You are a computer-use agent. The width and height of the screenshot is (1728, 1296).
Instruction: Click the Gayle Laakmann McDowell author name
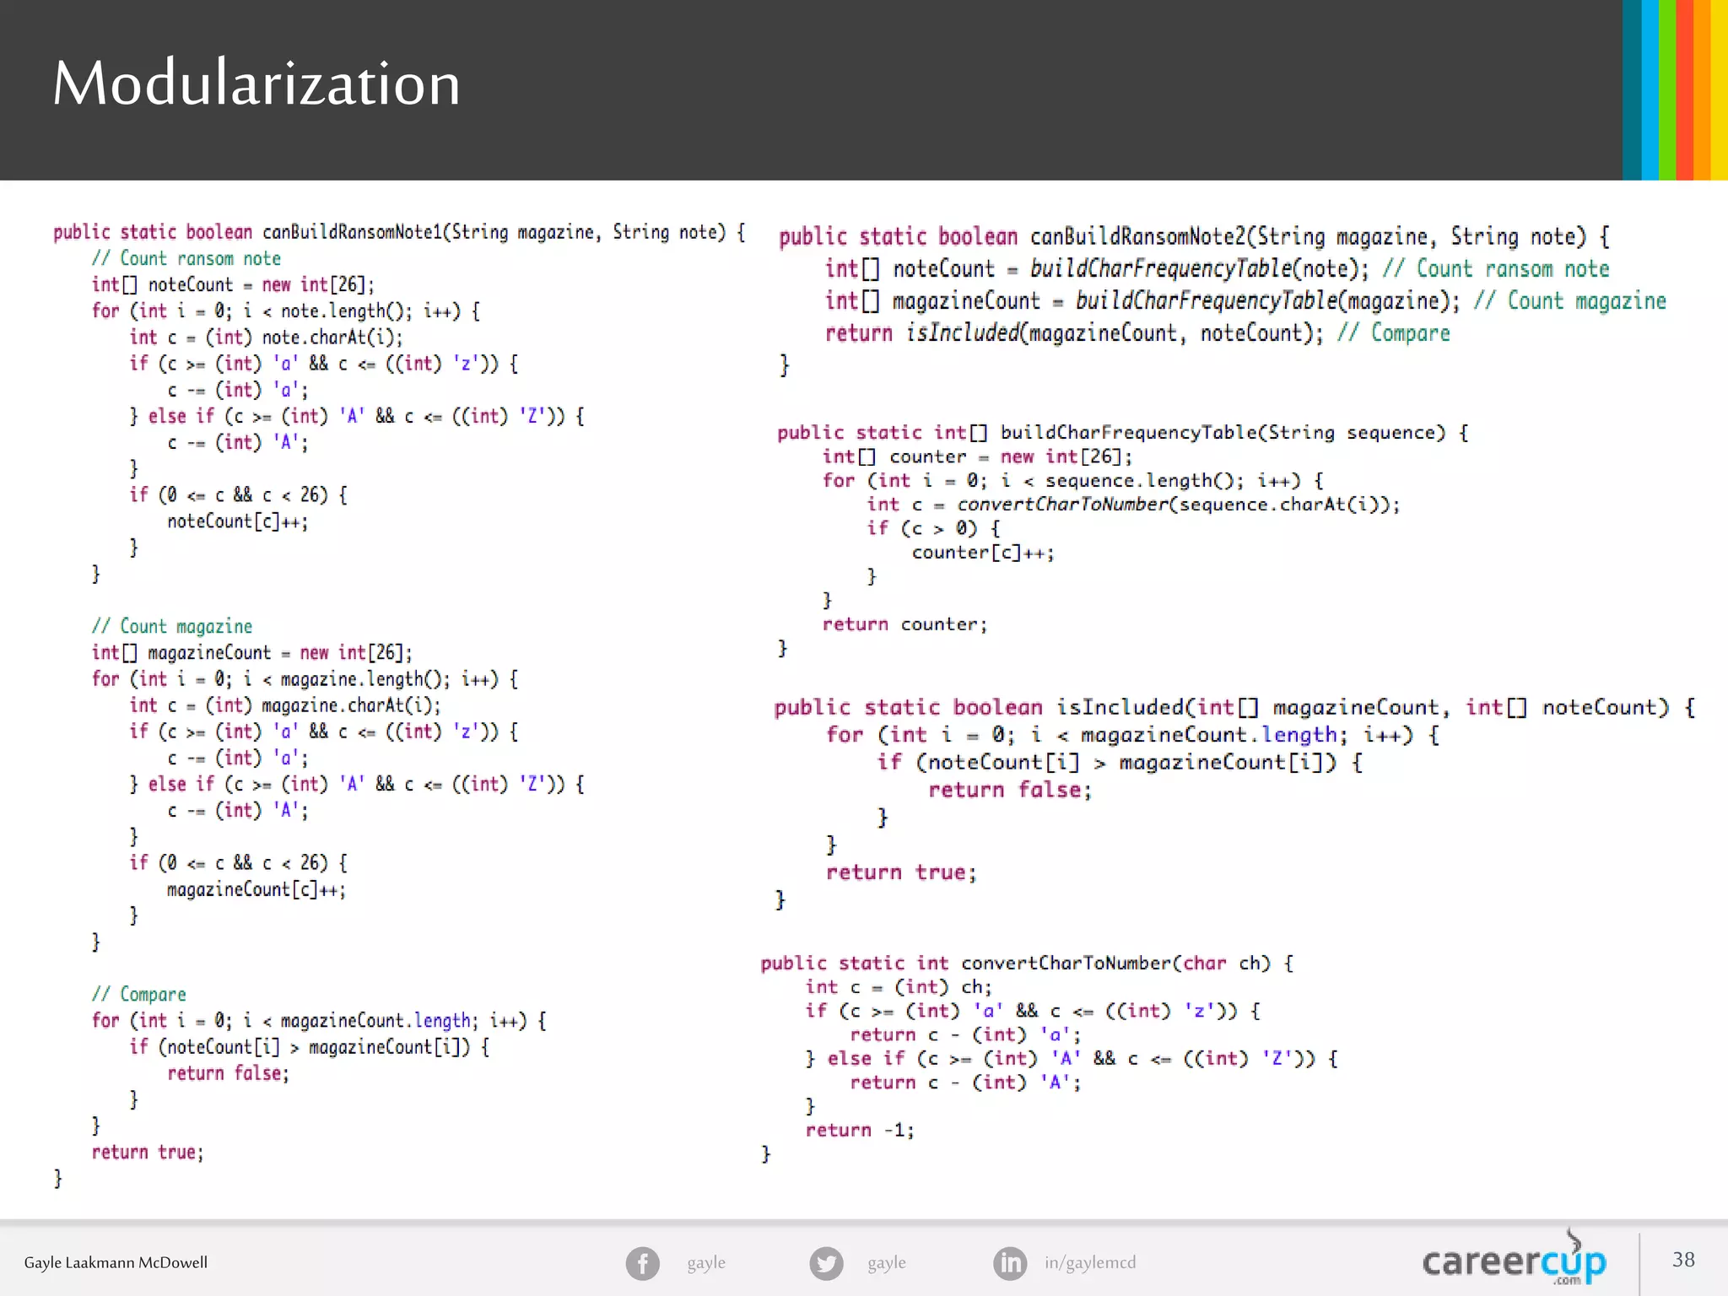[x=116, y=1263]
